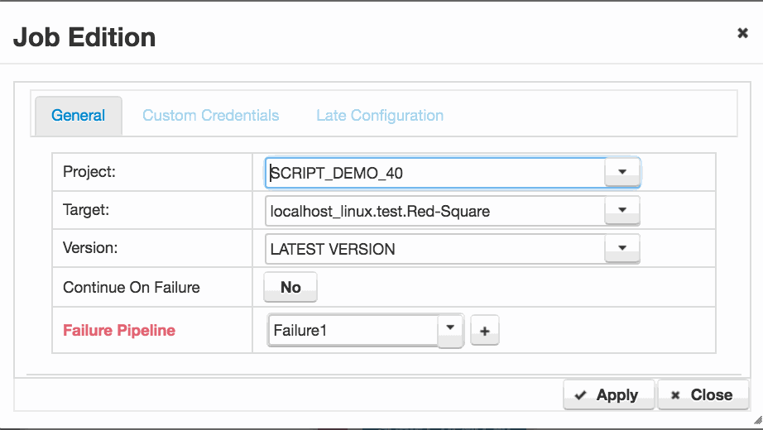Screen dimensions: 763x430
Task: Click the Job Edition dialog title
Action: click(84, 37)
